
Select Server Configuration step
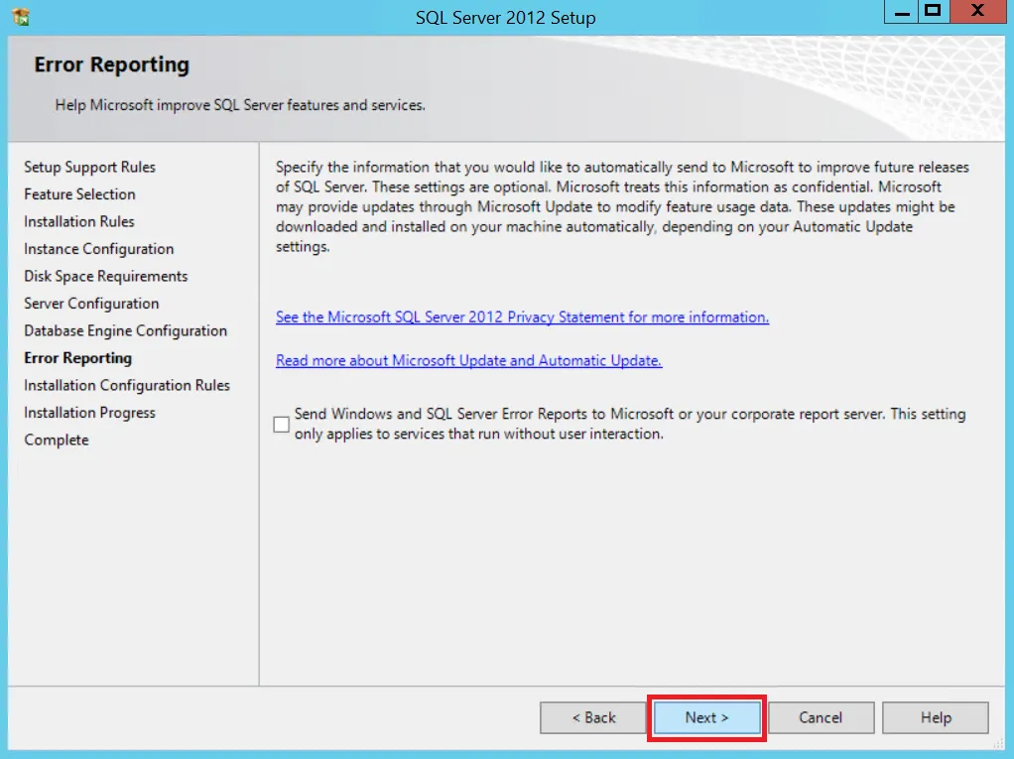tap(91, 304)
